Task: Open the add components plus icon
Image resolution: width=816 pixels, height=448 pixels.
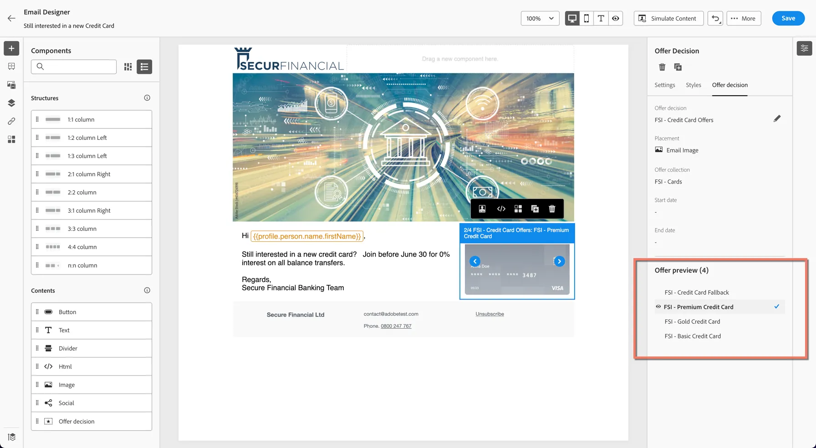Action: pos(11,48)
